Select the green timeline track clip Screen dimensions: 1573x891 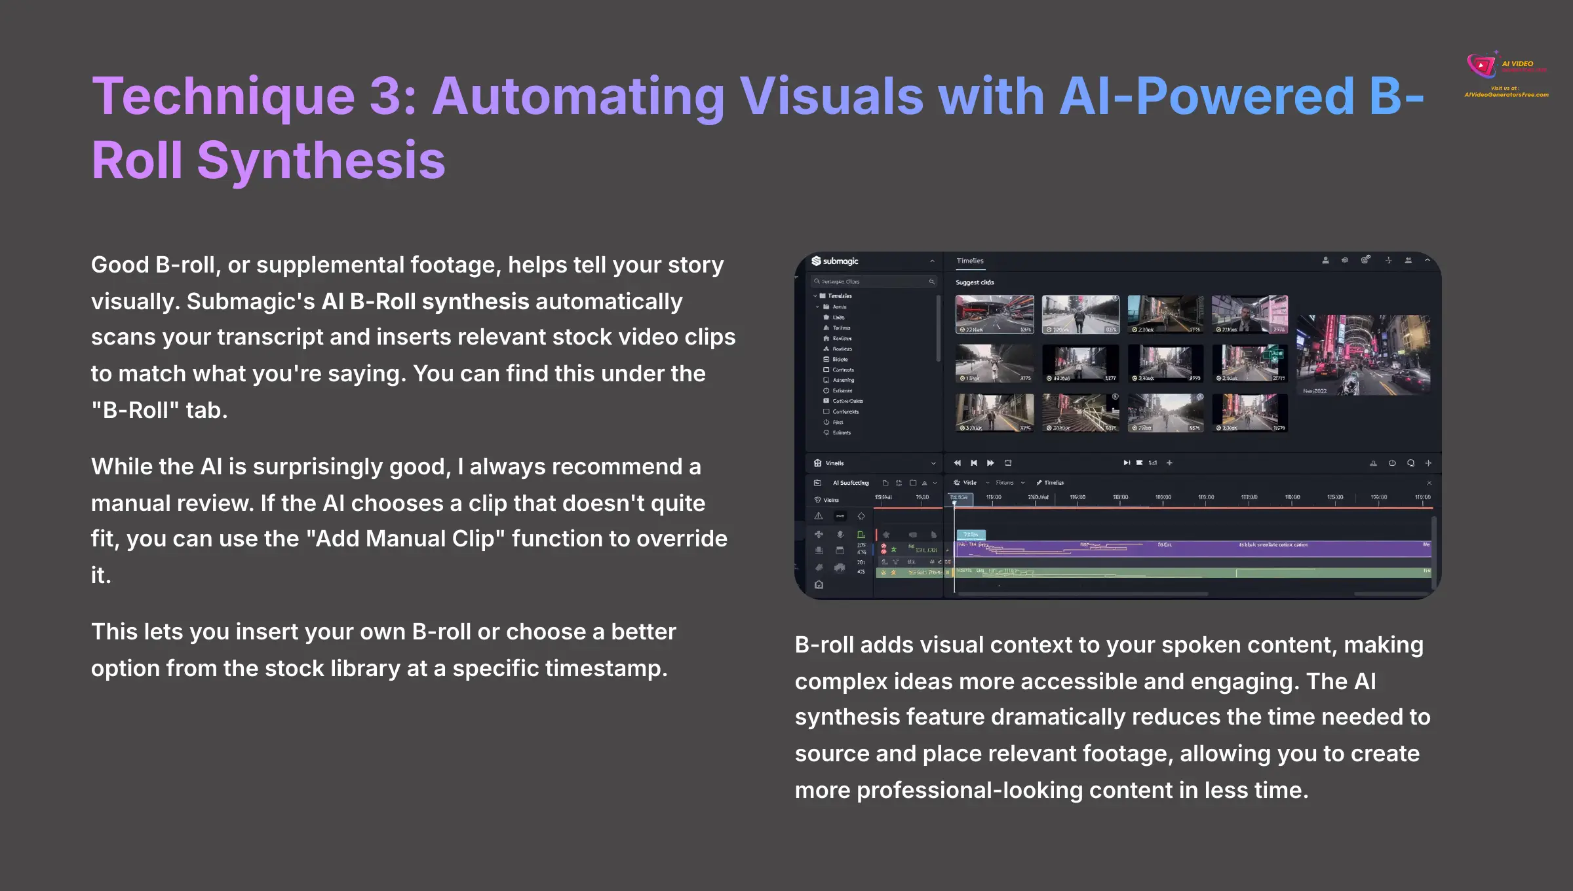point(1193,573)
